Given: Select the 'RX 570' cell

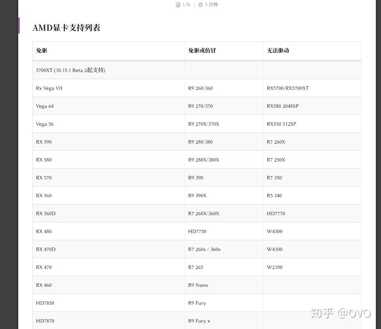Looking at the screenshot, I should [x=109, y=177].
